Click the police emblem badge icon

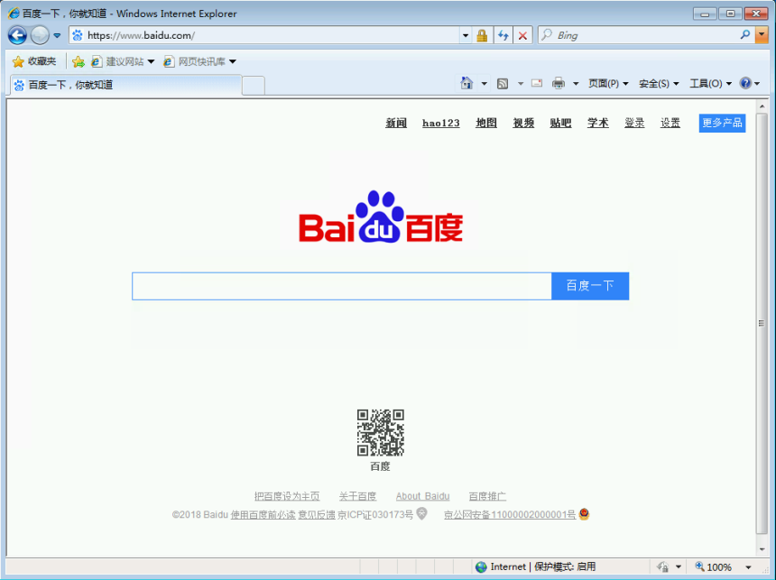click(x=584, y=513)
